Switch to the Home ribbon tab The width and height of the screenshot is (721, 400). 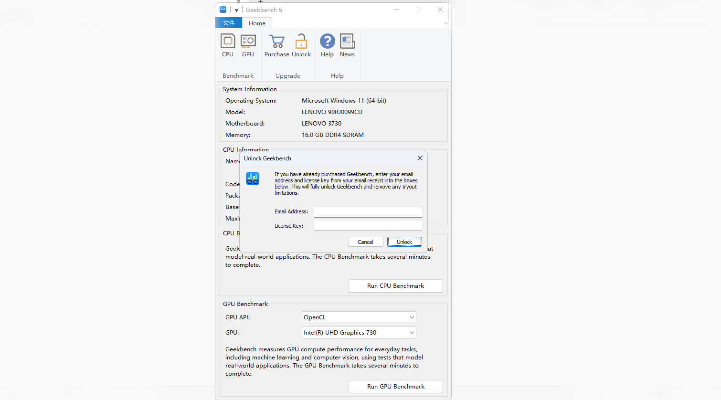point(257,23)
